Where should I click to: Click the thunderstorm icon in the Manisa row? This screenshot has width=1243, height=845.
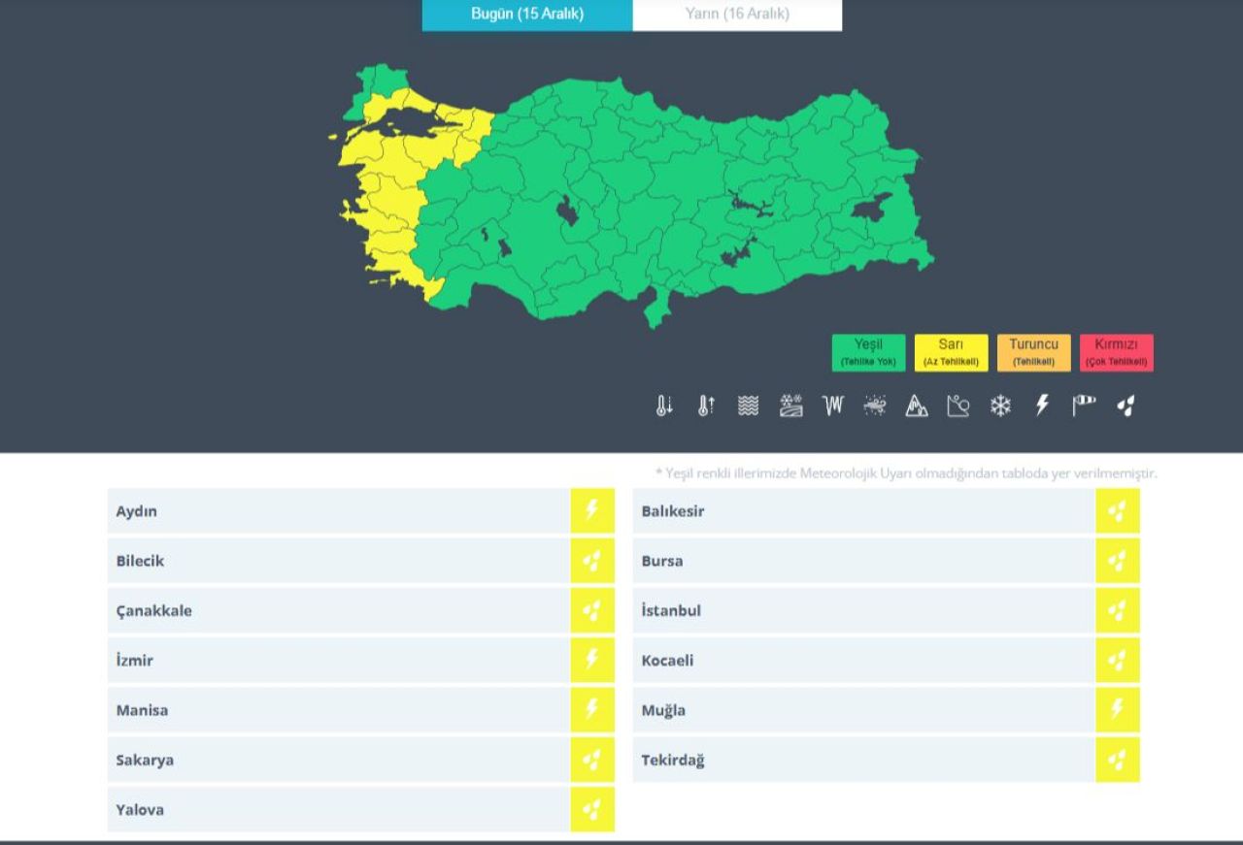tap(592, 710)
